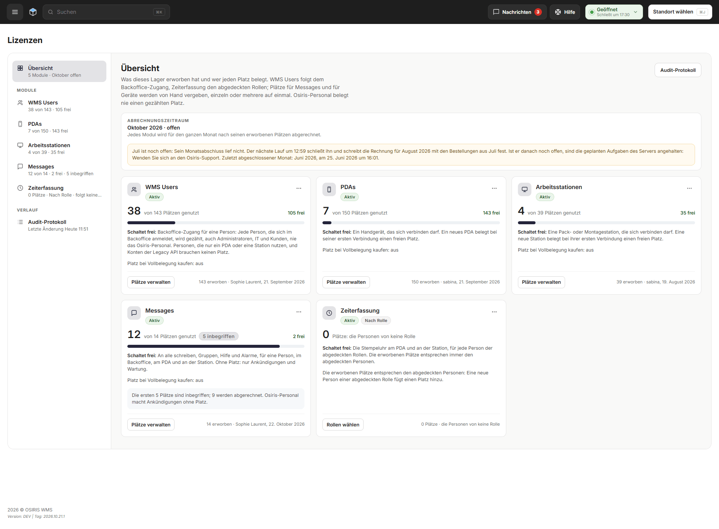
Task: Click the Audit-Protokoll button at top right
Action: (678, 70)
